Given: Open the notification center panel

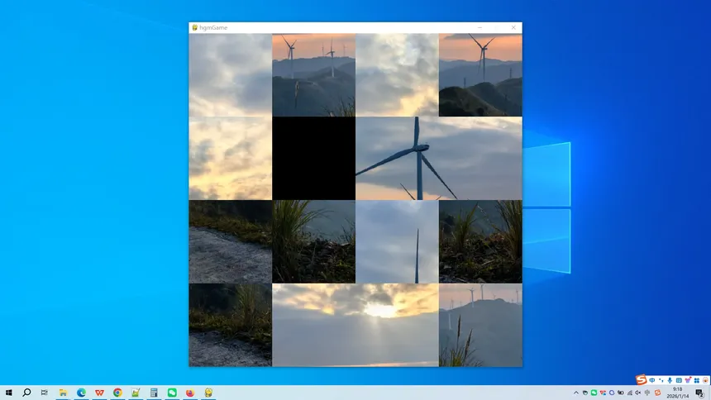Looking at the screenshot, I should click(x=699, y=393).
